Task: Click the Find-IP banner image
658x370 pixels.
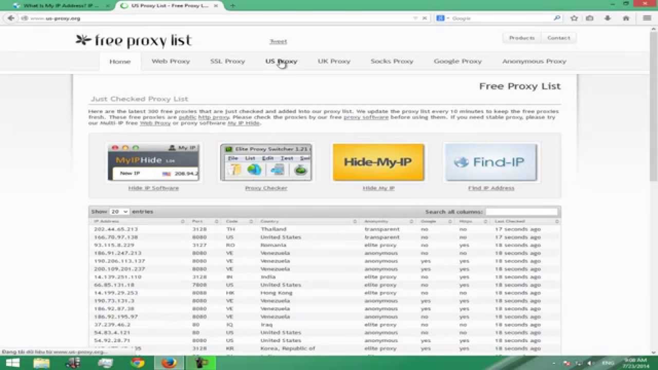Action: point(491,162)
